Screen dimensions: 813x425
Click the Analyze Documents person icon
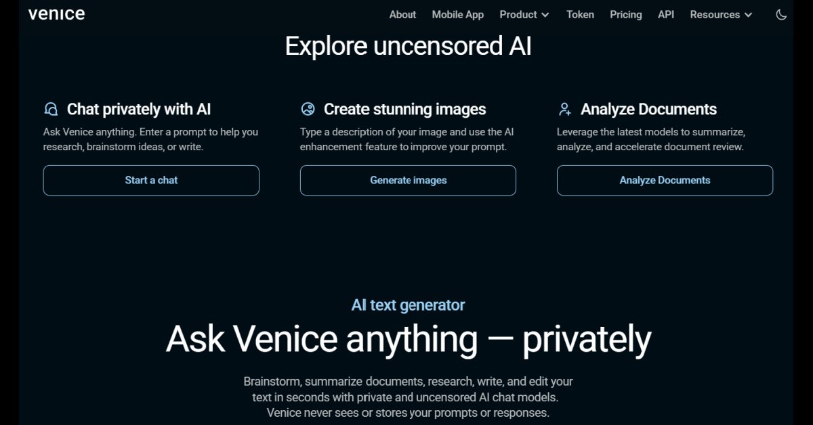point(564,109)
